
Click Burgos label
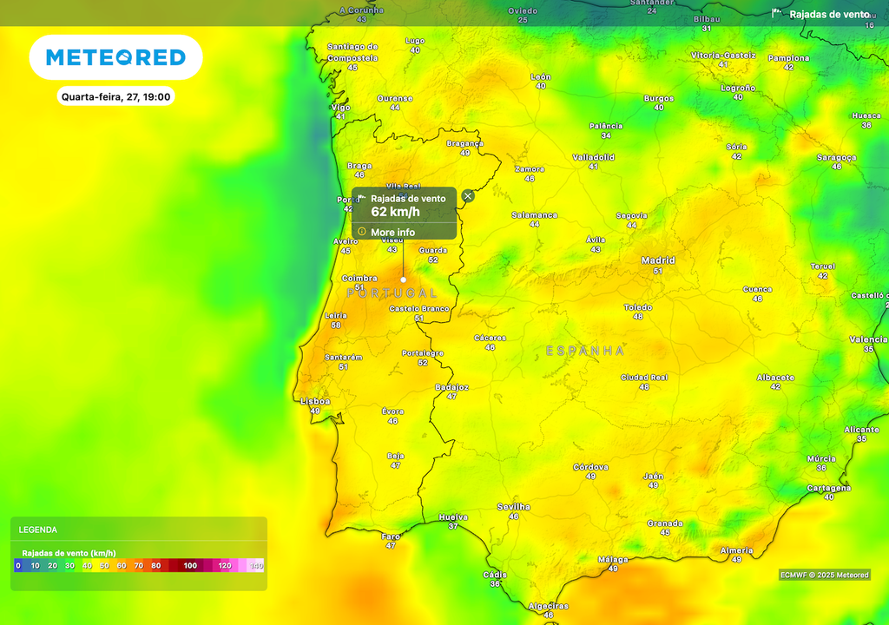coord(658,99)
